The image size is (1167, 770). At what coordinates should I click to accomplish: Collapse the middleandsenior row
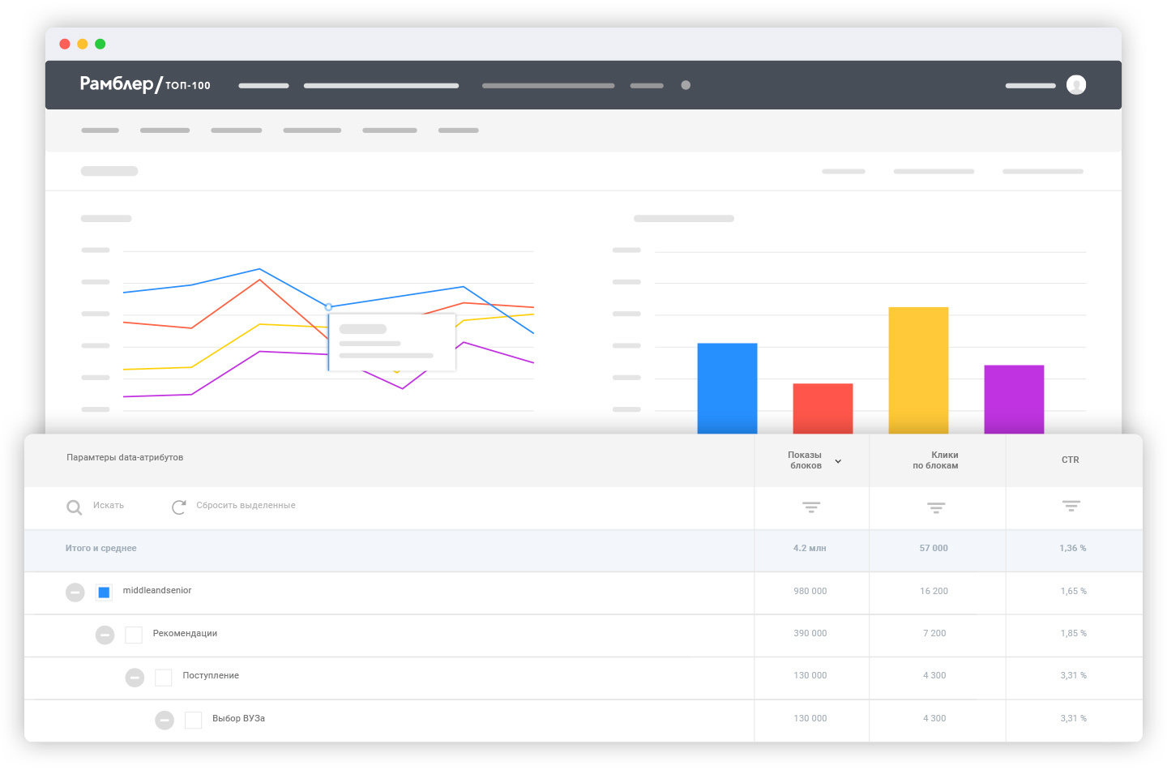pyautogui.click(x=75, y=592)
